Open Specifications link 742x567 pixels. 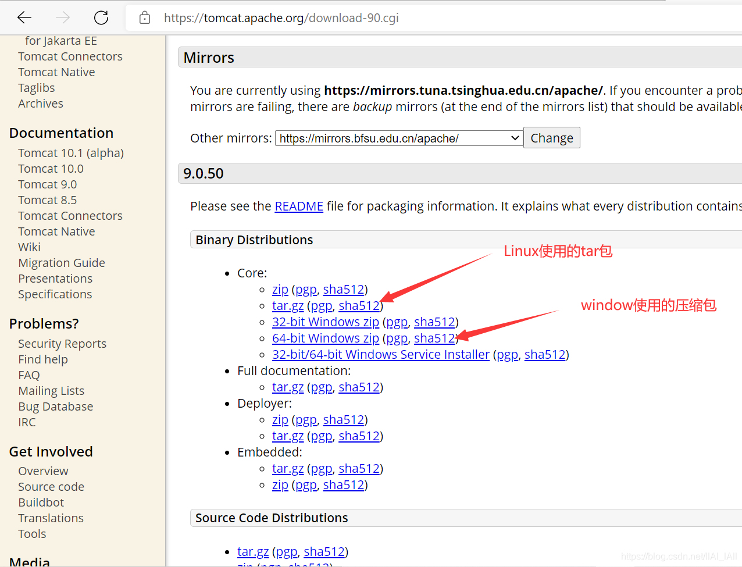(55, 294)
